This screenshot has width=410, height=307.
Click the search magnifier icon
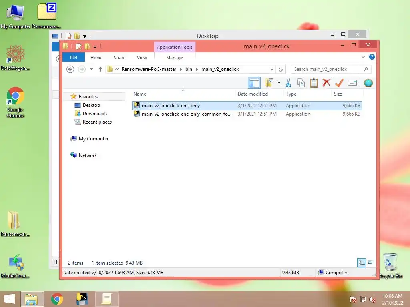366,69
